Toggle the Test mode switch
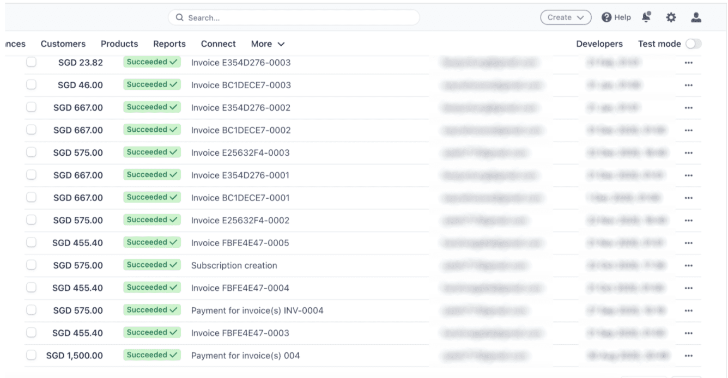 (693, 44)
